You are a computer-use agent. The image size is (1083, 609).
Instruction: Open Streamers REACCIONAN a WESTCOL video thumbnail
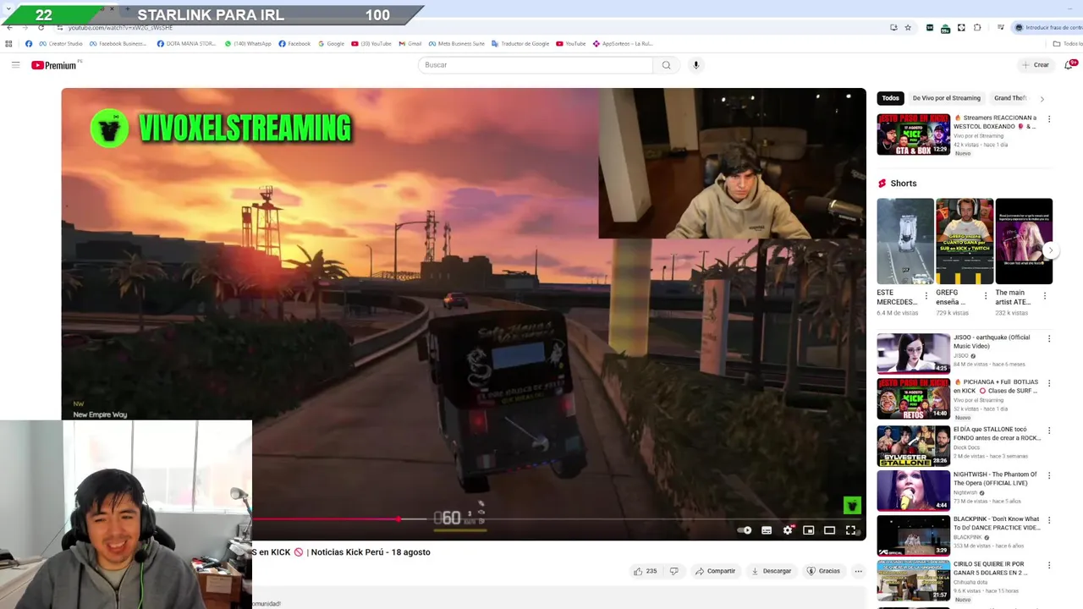pyautogui.click(x=913, y=134)
